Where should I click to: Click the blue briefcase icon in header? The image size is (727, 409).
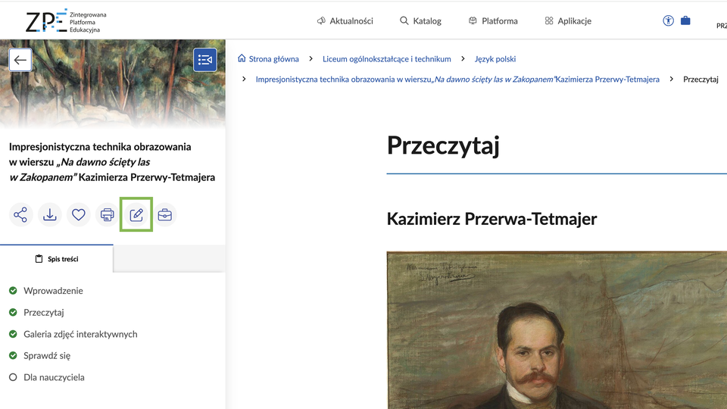tap(685, 20)
